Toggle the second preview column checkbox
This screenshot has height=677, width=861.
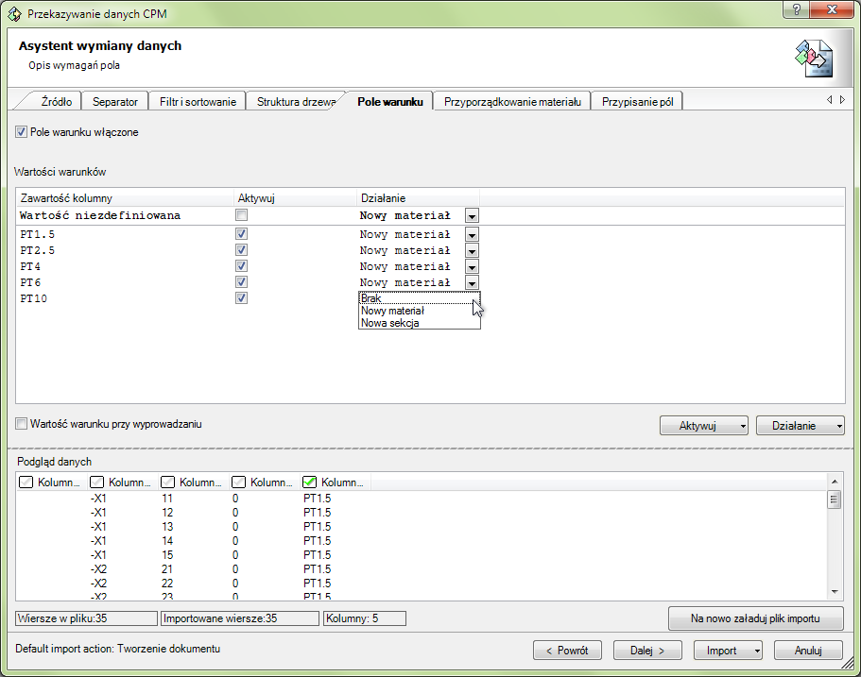[96, 482]
